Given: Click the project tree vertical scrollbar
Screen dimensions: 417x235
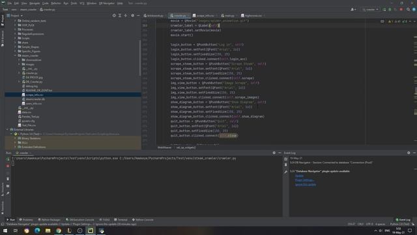Looking at the screenshot, I should click(140, 57).
